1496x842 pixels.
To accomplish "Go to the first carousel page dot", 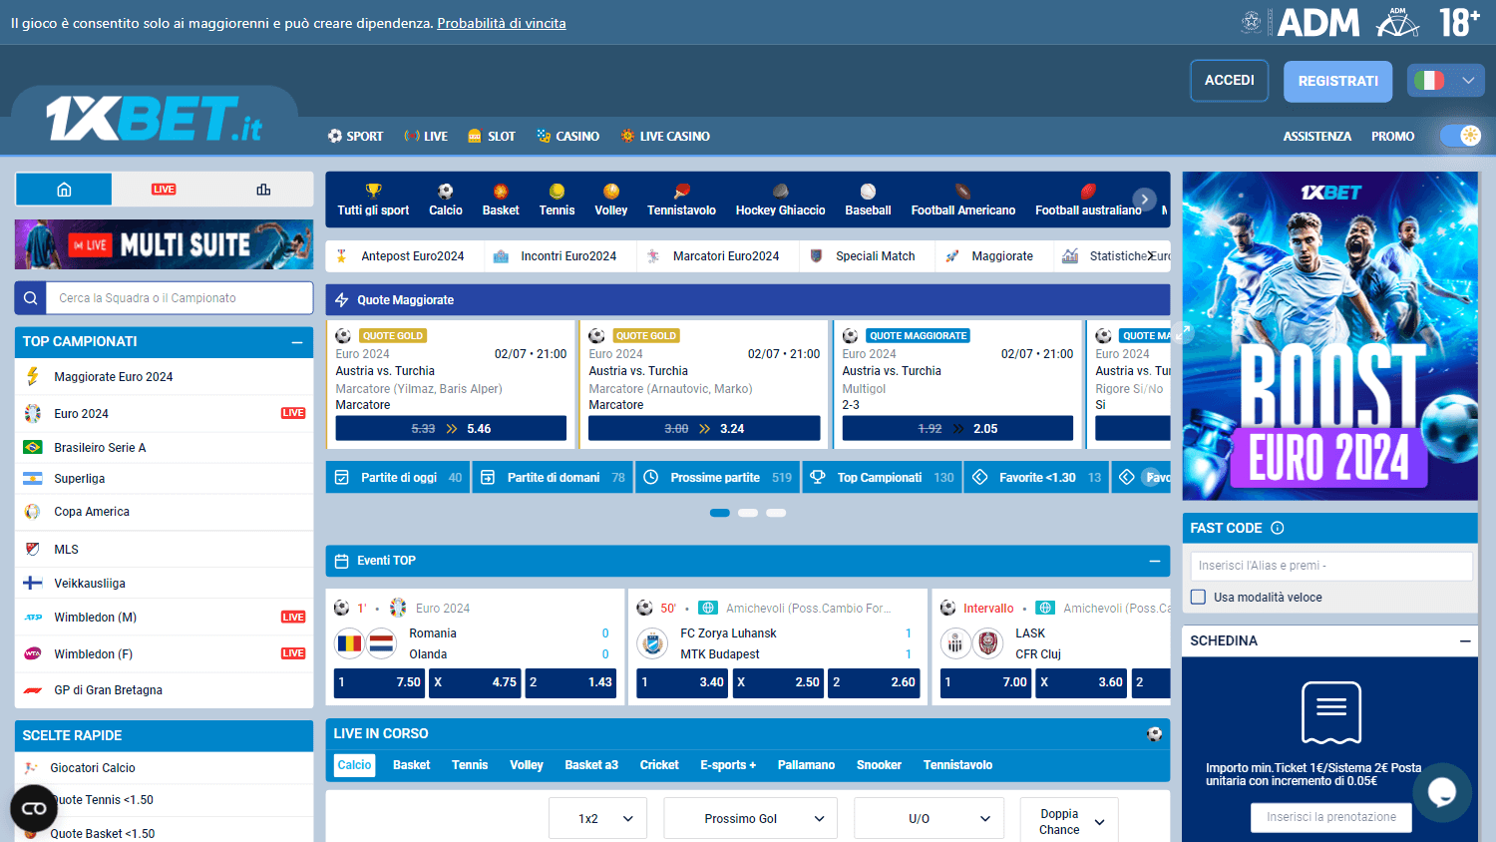I will [720, 513].
